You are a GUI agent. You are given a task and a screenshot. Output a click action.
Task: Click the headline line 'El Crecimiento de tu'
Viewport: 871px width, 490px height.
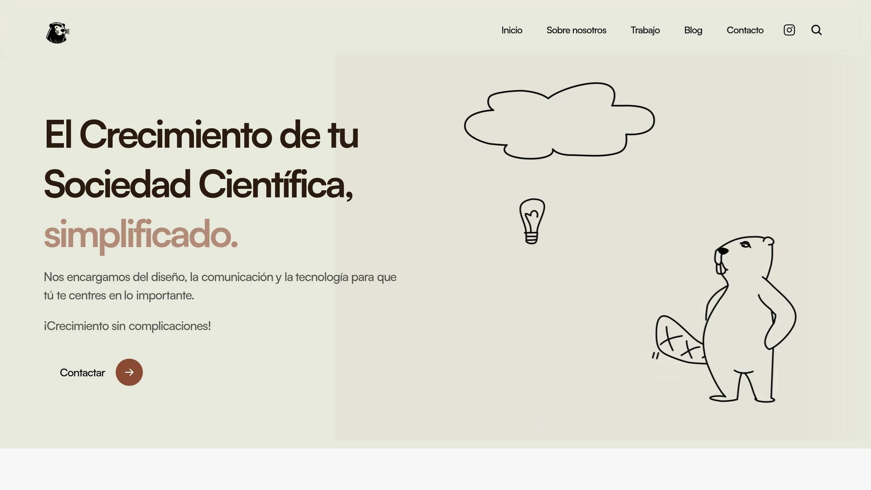point(201,135)
